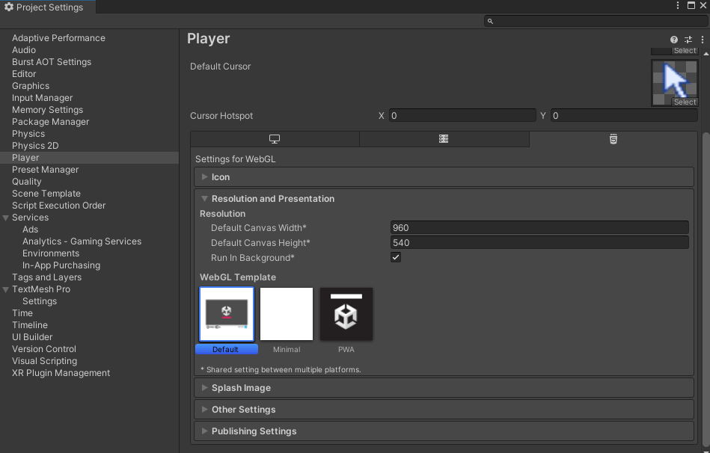Open UI Builder settings
The width and height of the screenshot is (710, 453).
click(x=32, y=337)
